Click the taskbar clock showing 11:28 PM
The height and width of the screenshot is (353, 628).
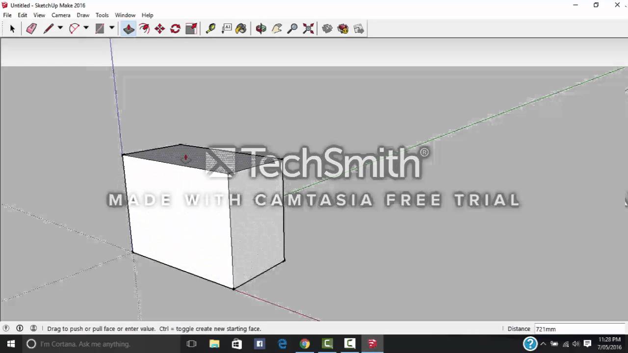[609, 344]
